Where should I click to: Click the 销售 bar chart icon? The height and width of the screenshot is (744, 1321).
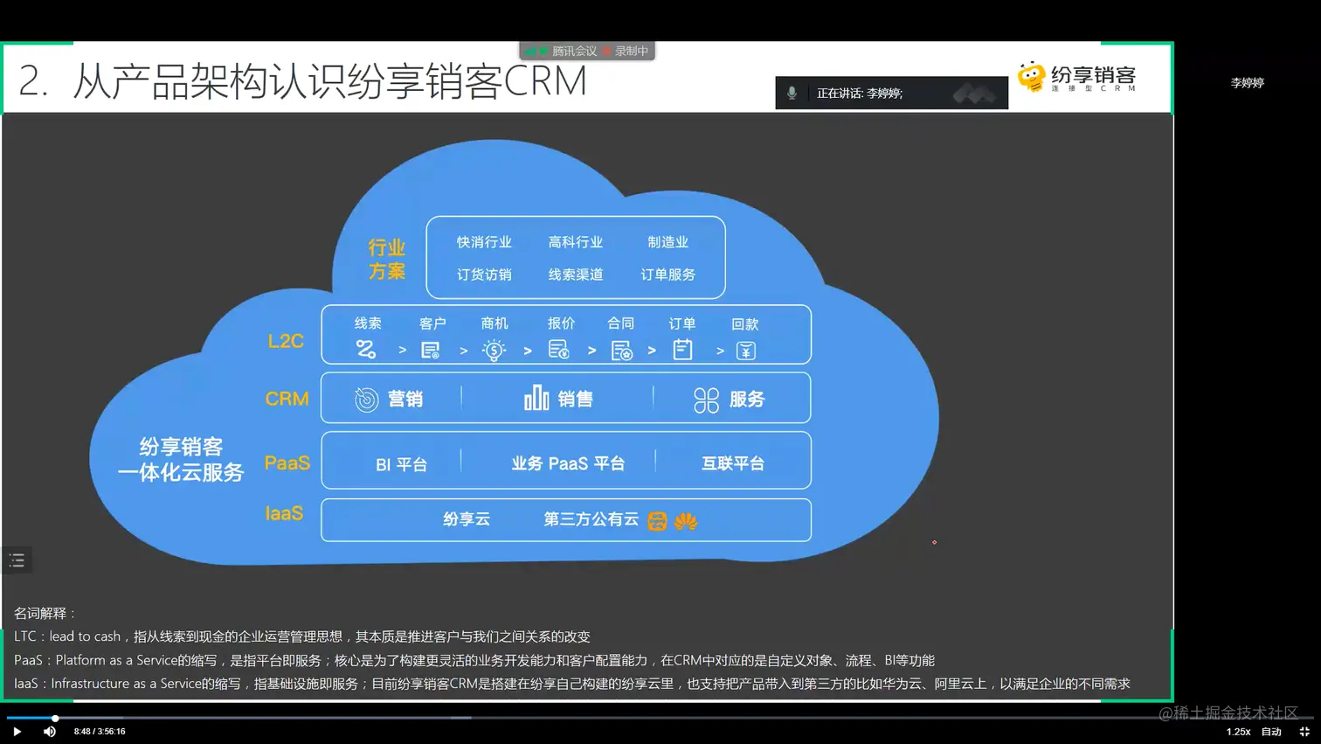[x=536, y=398]
